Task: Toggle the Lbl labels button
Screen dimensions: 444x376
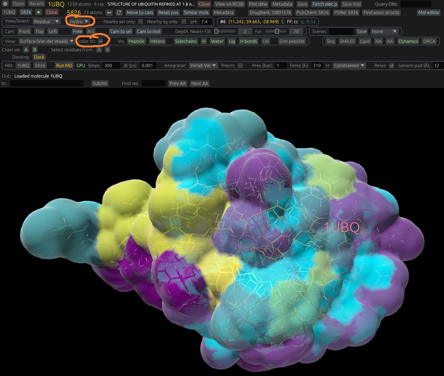Action: (x=266, y=41)
